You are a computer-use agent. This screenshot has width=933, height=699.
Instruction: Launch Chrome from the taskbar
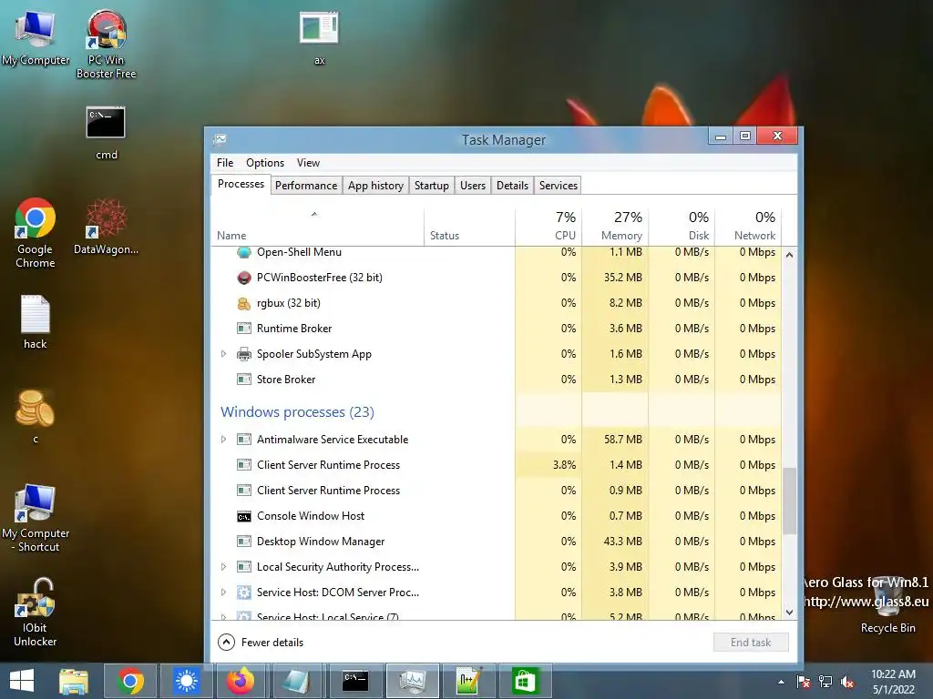click(x=130, y=681)
